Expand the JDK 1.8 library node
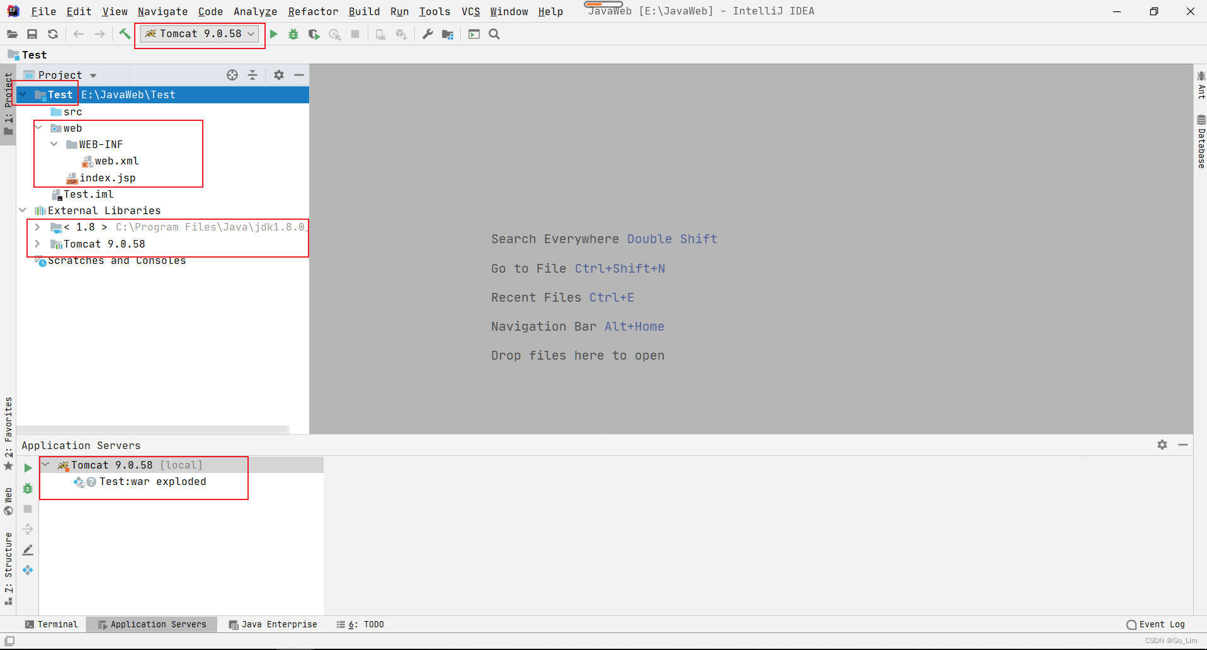This screenshot has height=650, width=1207. click(38, 227)
